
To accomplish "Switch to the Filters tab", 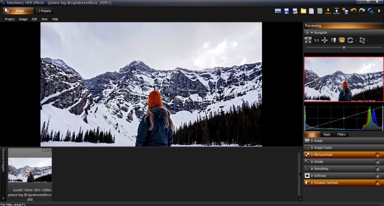I will coord(342,134).
